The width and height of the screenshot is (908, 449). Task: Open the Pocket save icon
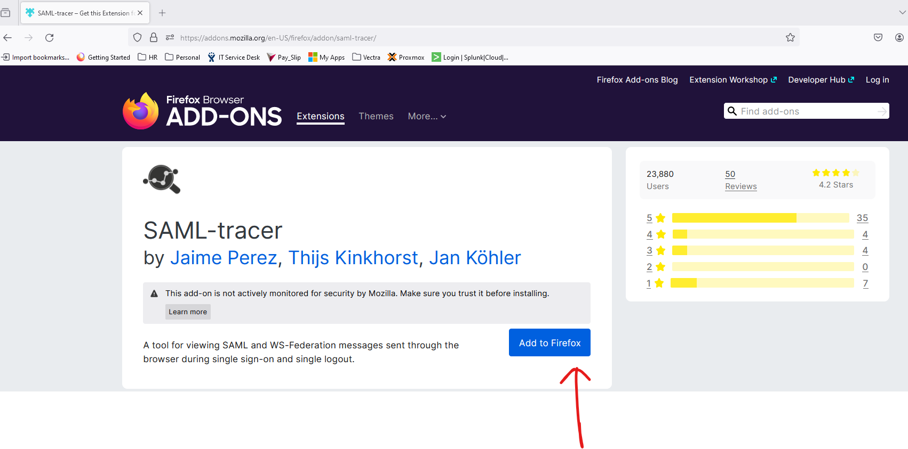point(878,38)
